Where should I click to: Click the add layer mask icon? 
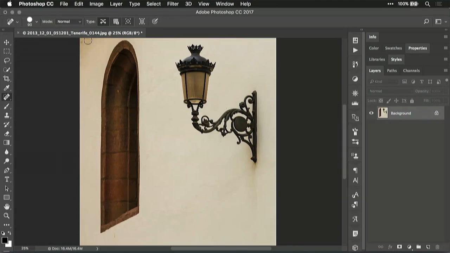[x=399, y=247]
